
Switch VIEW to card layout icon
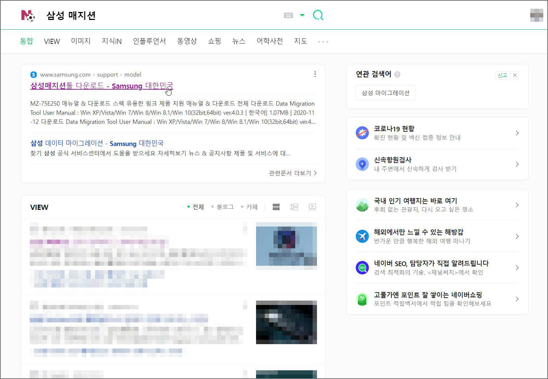276,207
